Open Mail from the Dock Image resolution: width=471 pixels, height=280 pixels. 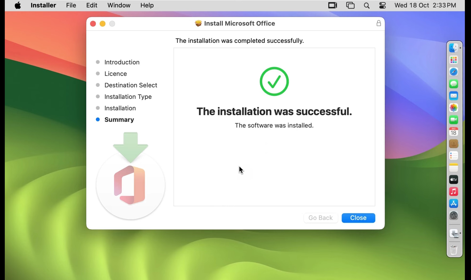(x=454, y=96)
